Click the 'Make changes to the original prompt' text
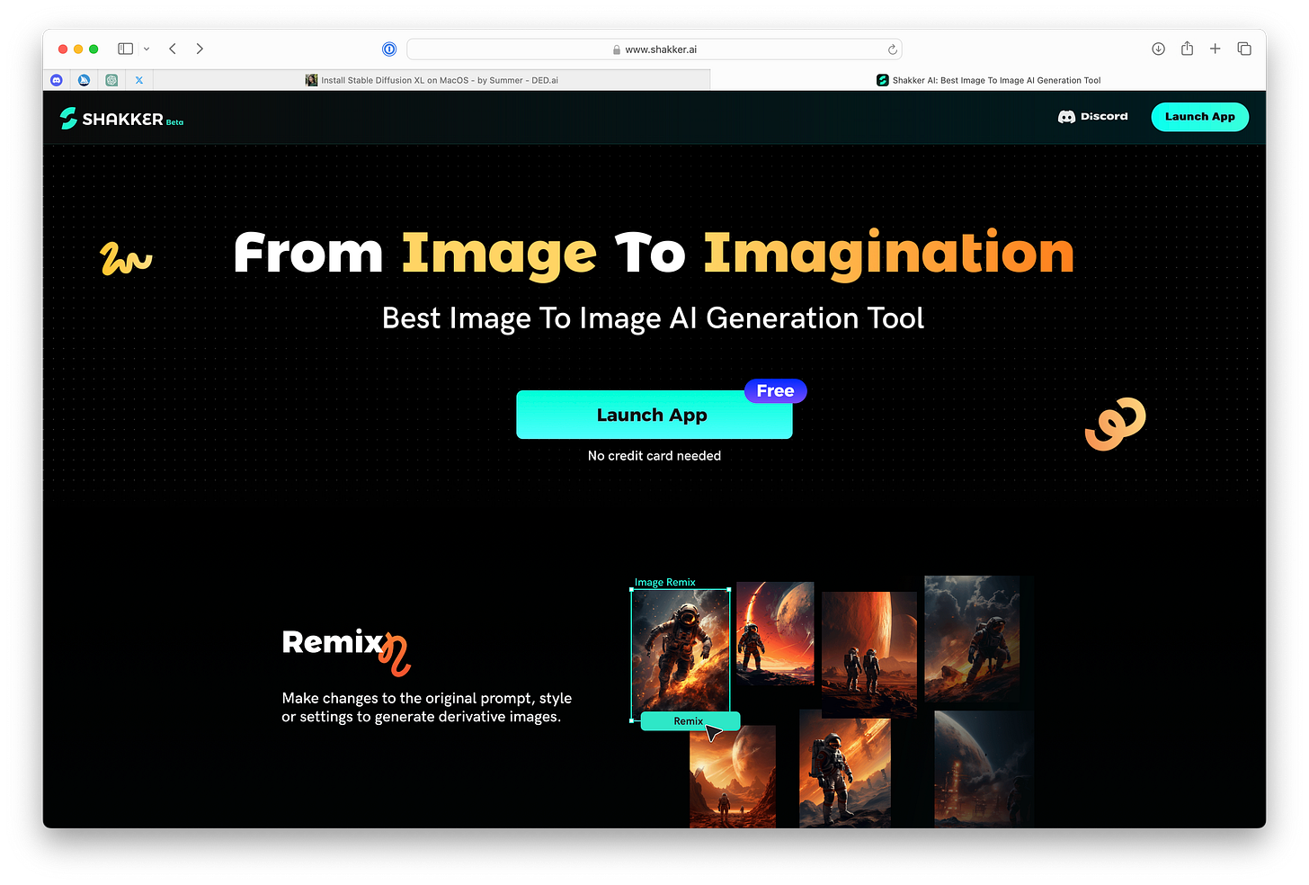The height and width of the screenshot is (885, 1309). [x=427, y=707]
